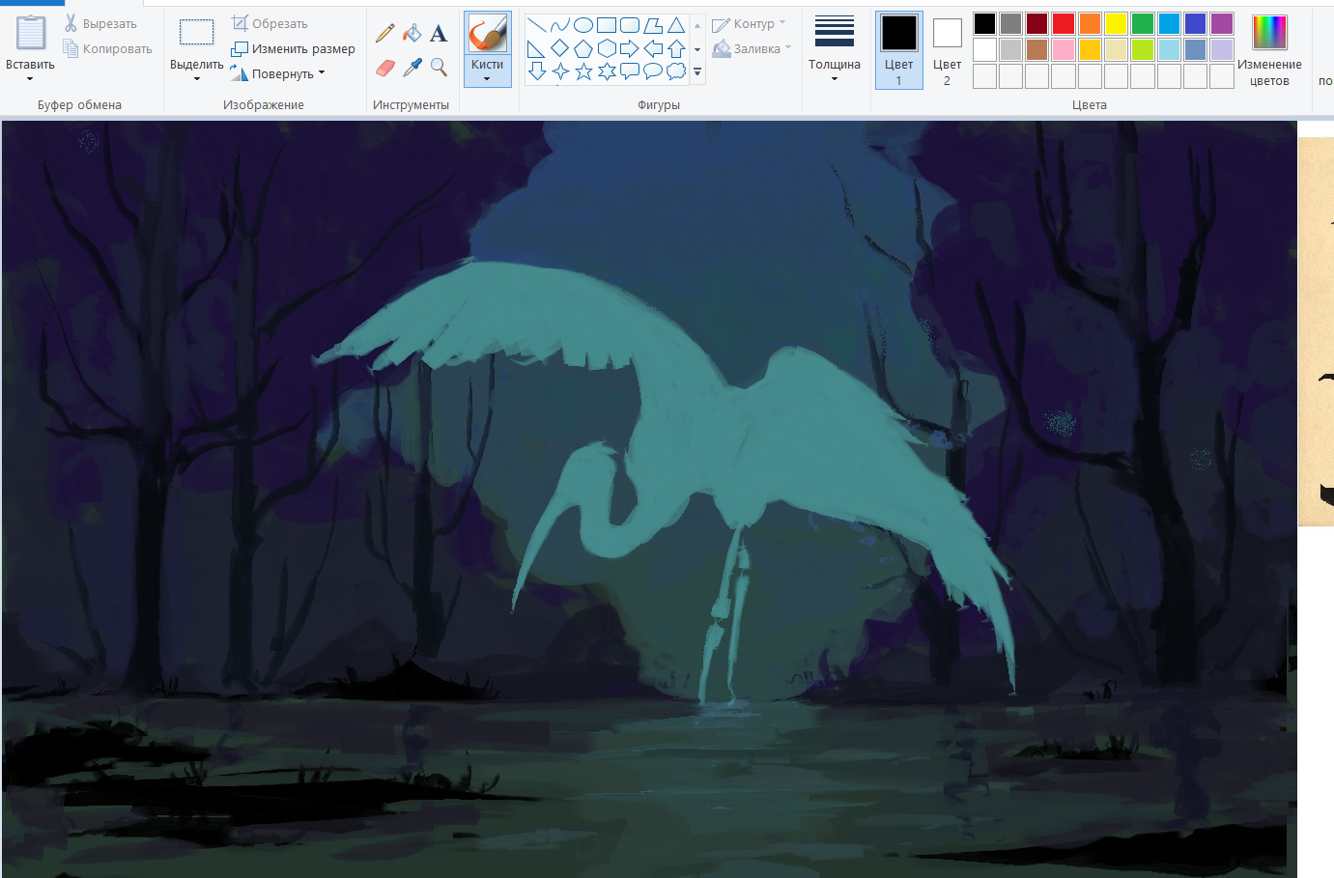This screenshot has height=878, width=1334.
Task: Select the Eraser tool
Action: [384, 67]
